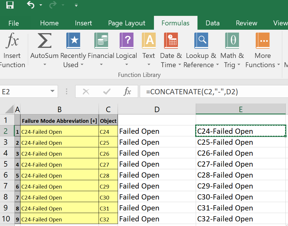Select column E header
This screenshot has width=288, height=226.
coord(241,109)
